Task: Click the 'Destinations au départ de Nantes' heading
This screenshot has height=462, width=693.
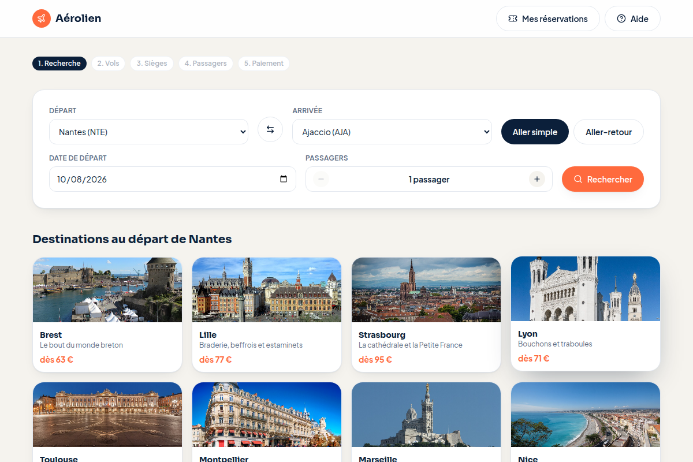Action: [x=132, y=239]
